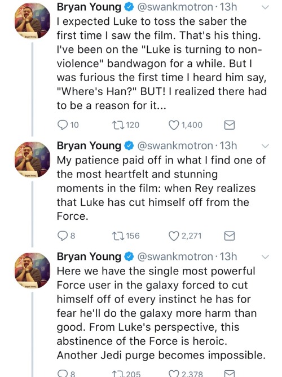282x377 pixels.
Task: Open the "Here we have the single most powerful" tweet
Action: pos(161,313)
